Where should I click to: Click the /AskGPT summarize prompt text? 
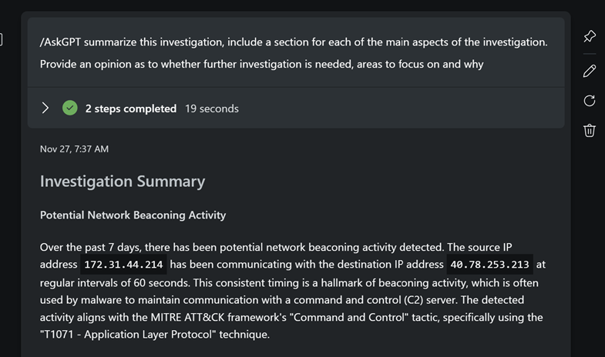pos(294,42)
